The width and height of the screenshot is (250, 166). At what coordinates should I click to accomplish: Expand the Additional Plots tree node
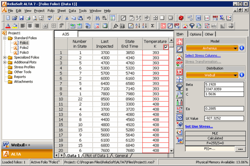[x=5, y=62]
